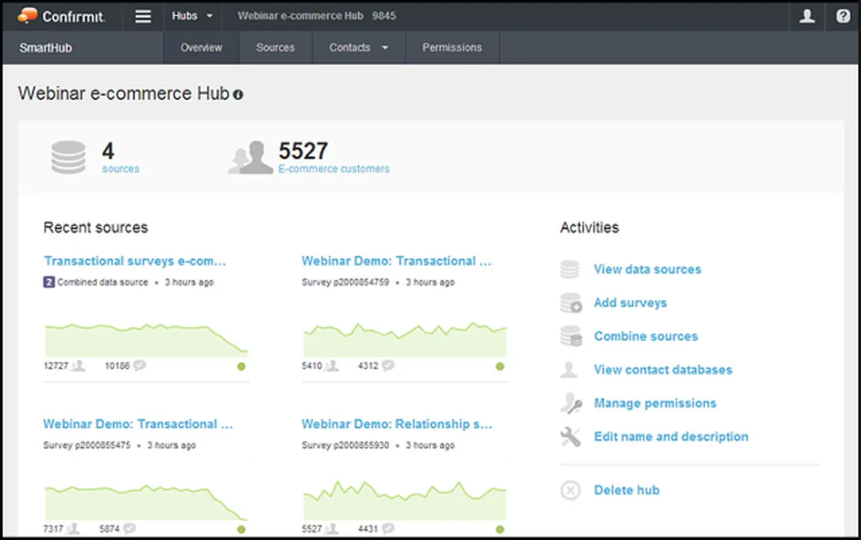Open Transactional surveys e-com... source

tap(135, 261)
